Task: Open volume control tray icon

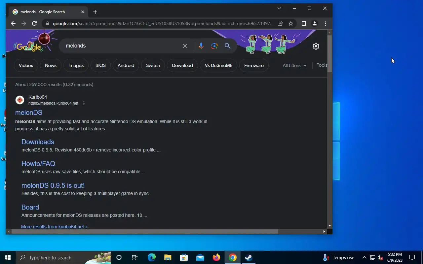Action: 380,257
